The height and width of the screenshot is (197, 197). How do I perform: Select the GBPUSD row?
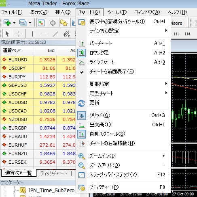point(38,85)
